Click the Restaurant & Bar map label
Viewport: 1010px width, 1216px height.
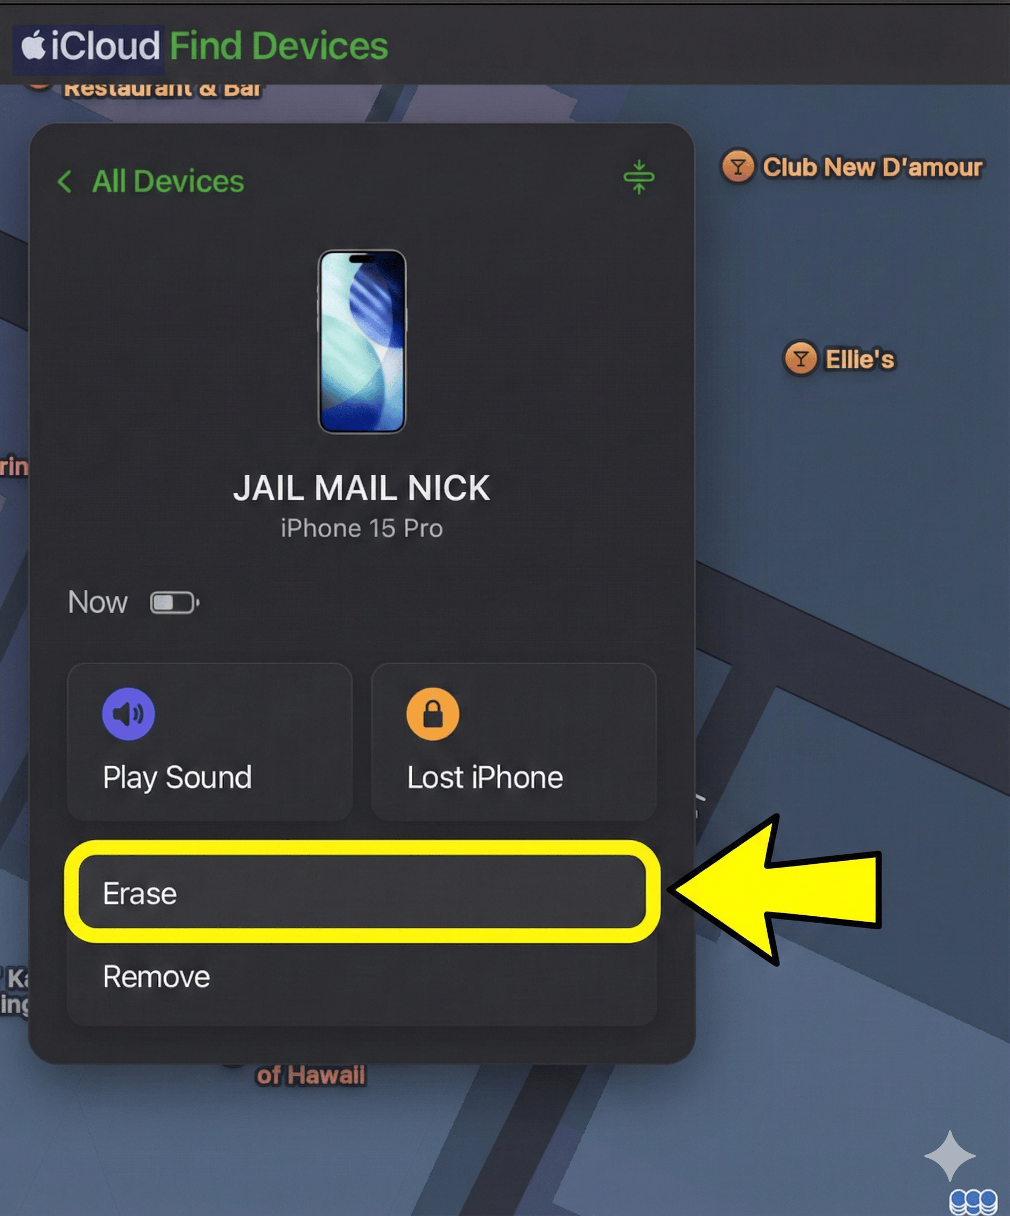(x=162, y=90)
